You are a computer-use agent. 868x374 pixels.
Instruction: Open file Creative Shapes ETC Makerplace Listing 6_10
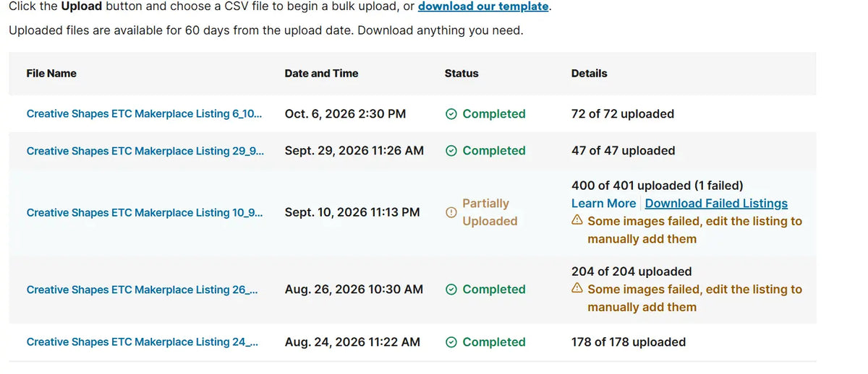tap(145, 114)
